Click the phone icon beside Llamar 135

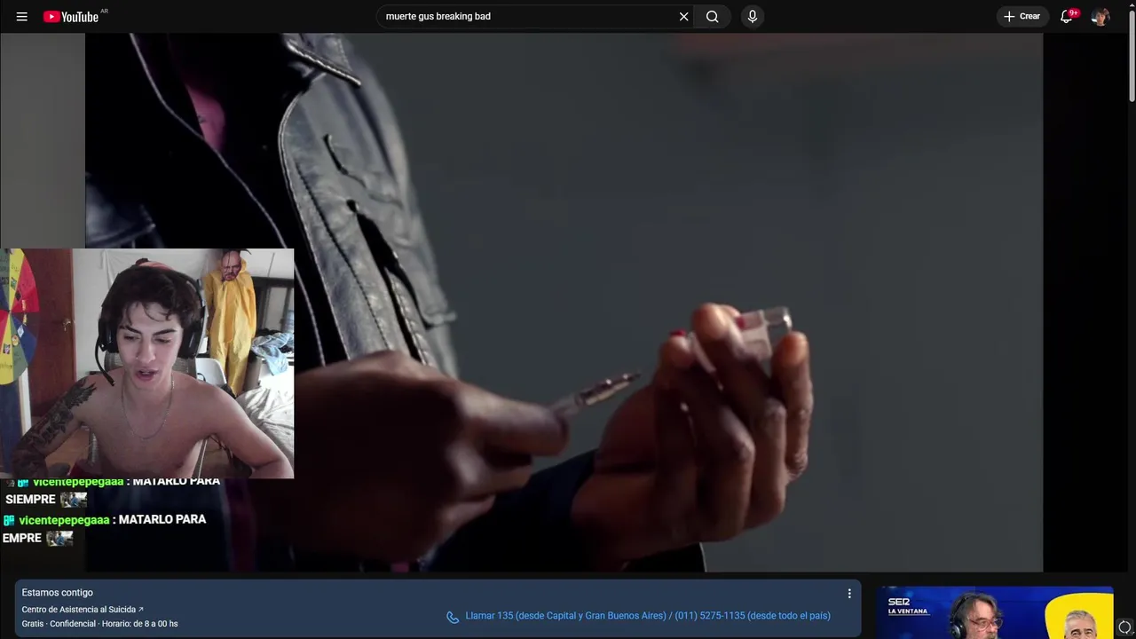point(453,617)
